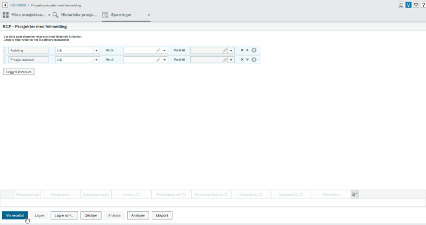The height and width of the screenshot is (225, 426).
Task: Click the pencil icon in Prosjektsøknad Verdi field
Action: [x=158, y=60]
